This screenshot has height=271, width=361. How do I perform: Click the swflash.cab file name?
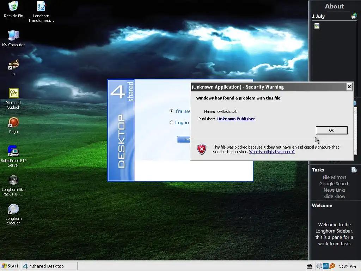[227, 112]
